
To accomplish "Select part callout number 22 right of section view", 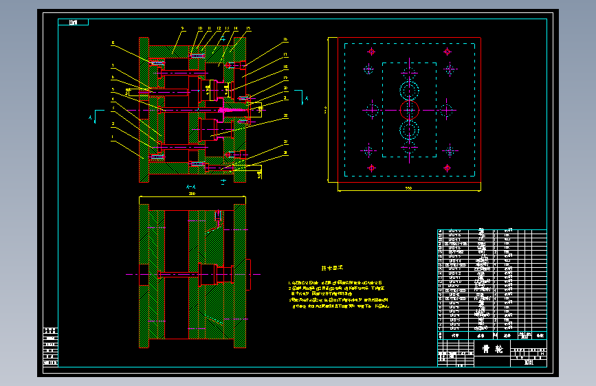I will click(x=285, y=115).
